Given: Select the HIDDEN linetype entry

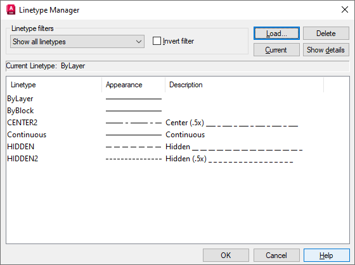Looking at the screenshot, I should [20, 147].
